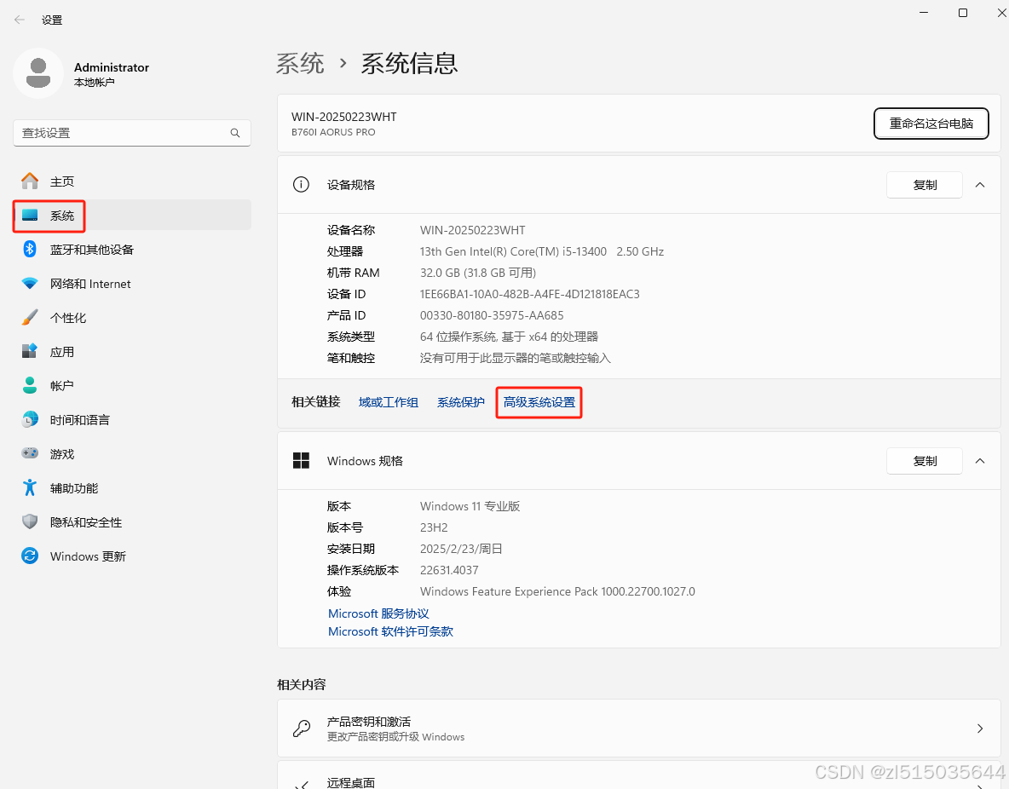The image size is (1009, 789).
Task: Click the accessibility figure icon for 辅助功能
Action: pos(30,488)
